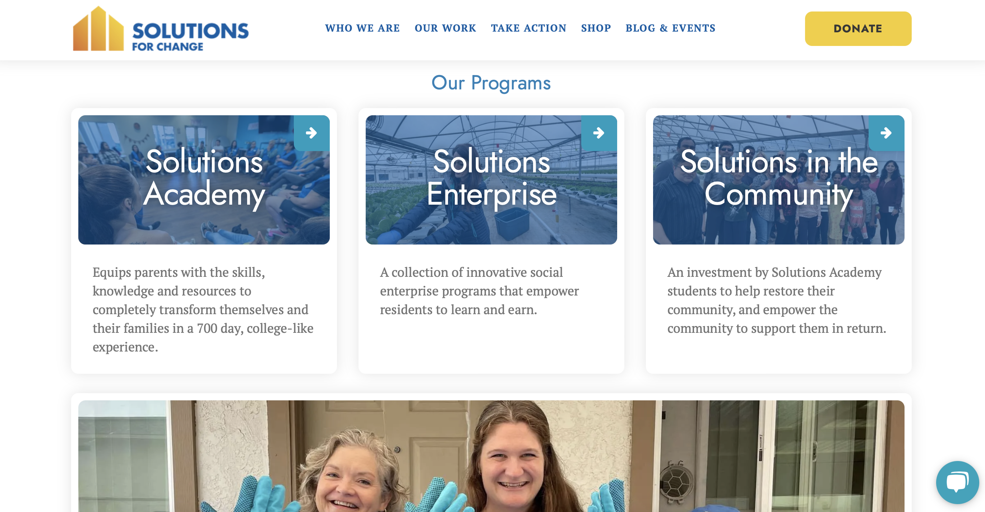Click the arrow icon on Solutions in the Community card
Viewport: 985px width, 512px height.
886,132
